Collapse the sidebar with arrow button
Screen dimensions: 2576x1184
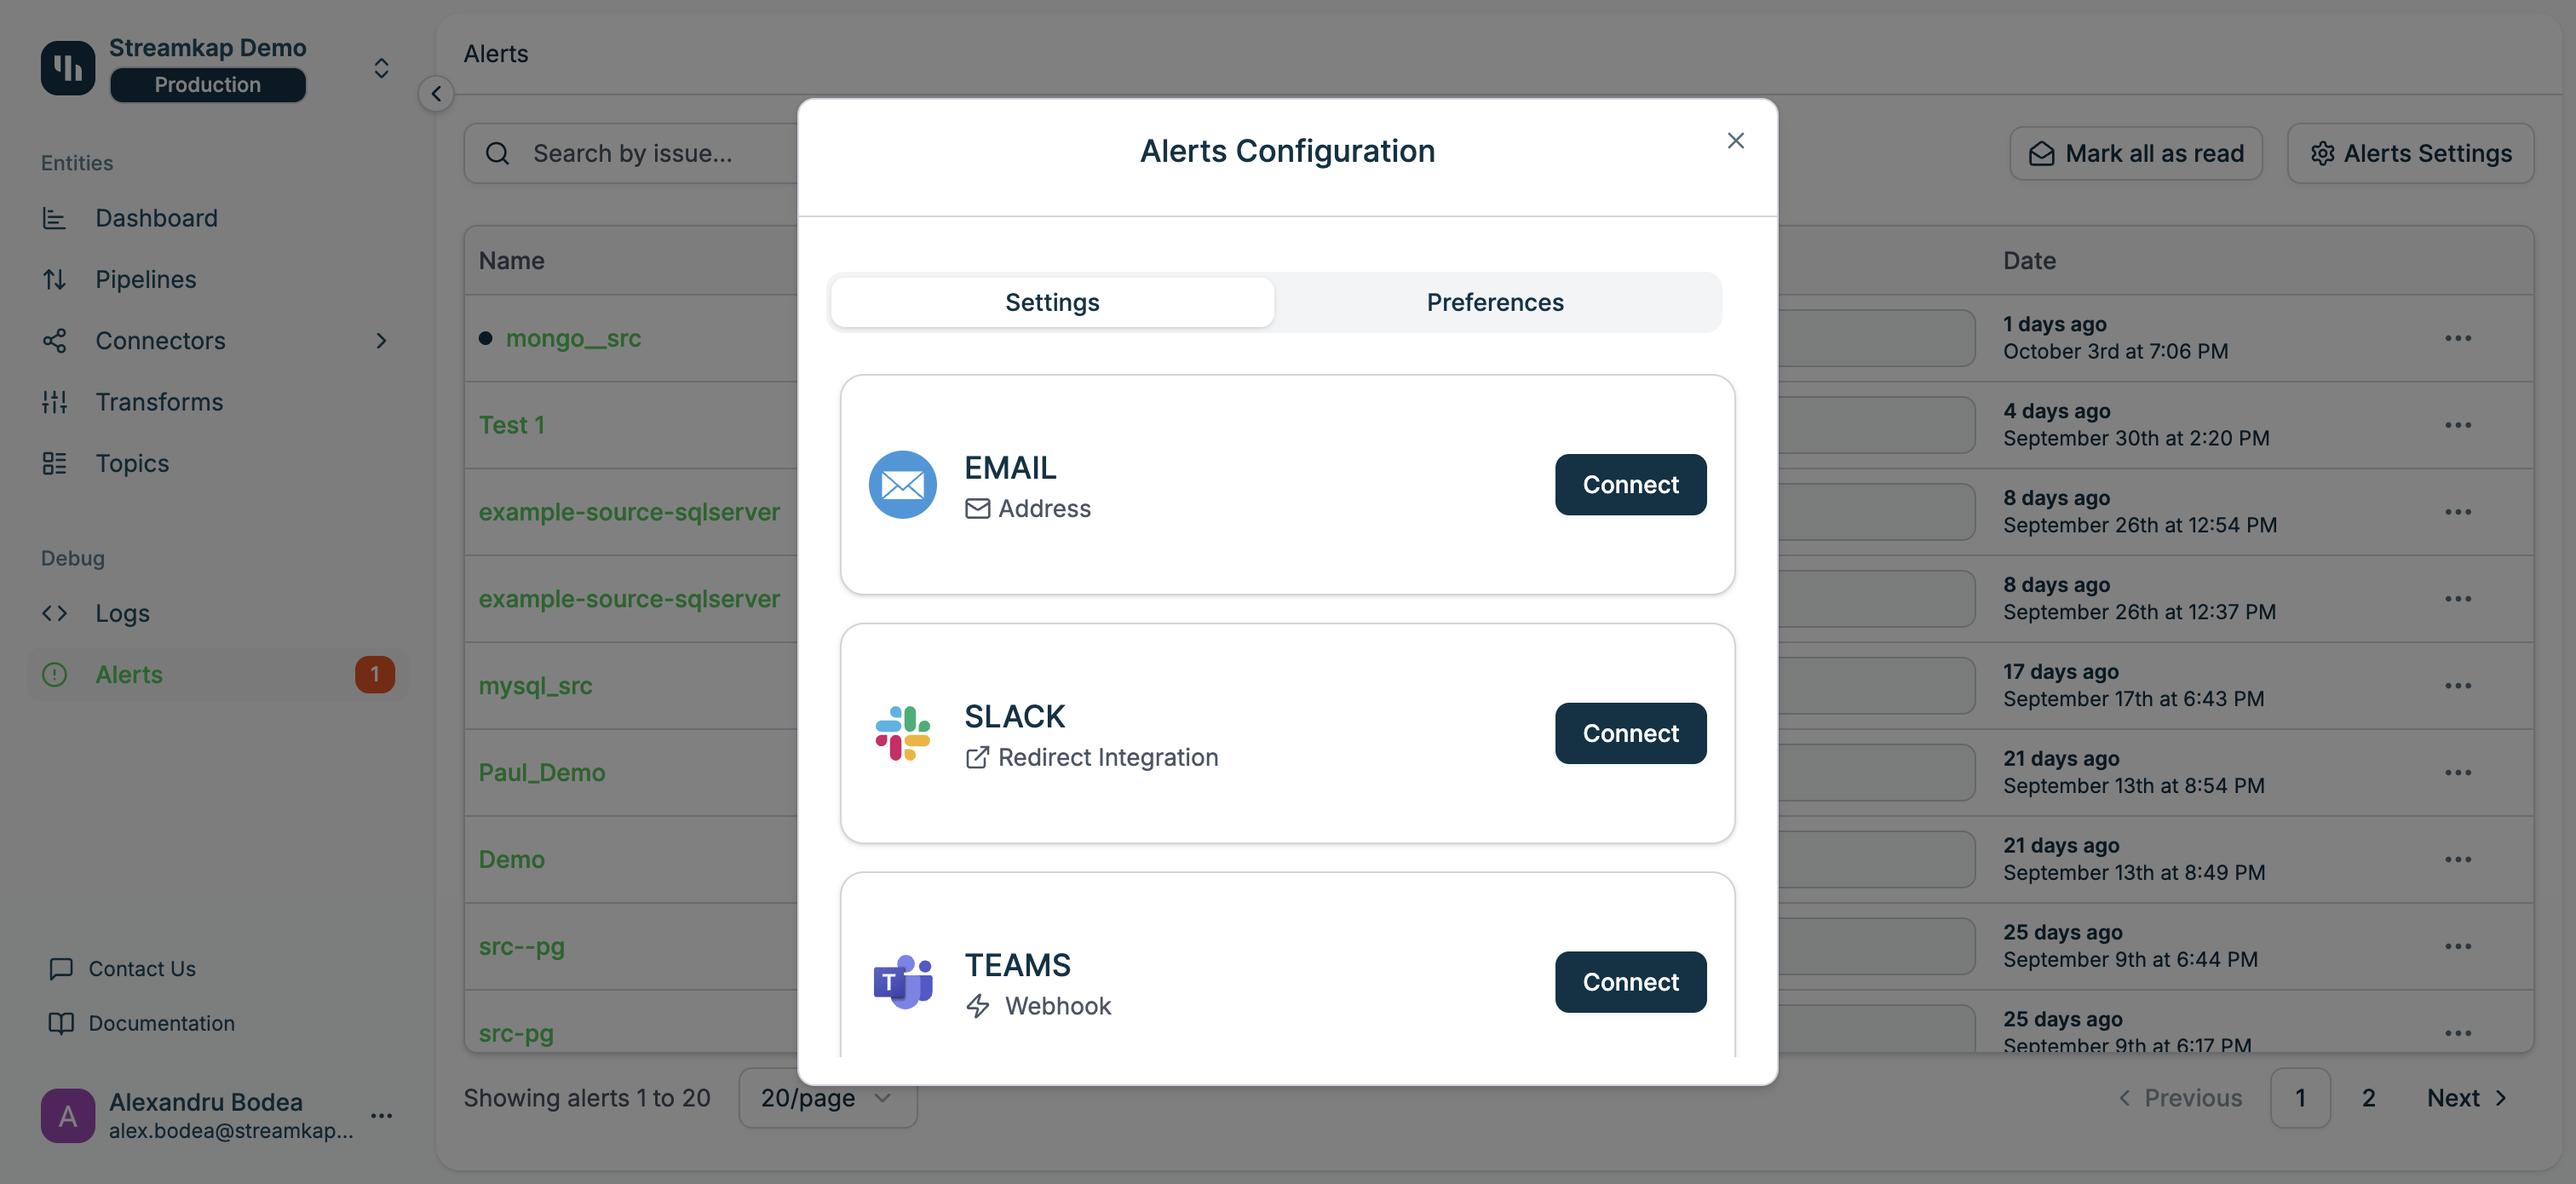436,94
